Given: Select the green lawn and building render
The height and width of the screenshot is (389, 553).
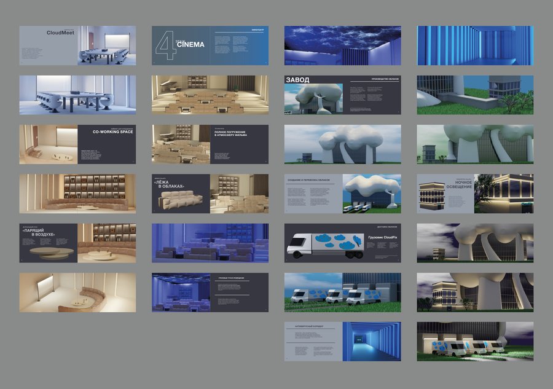Looking at the screenshot, I should click(476, 95).
